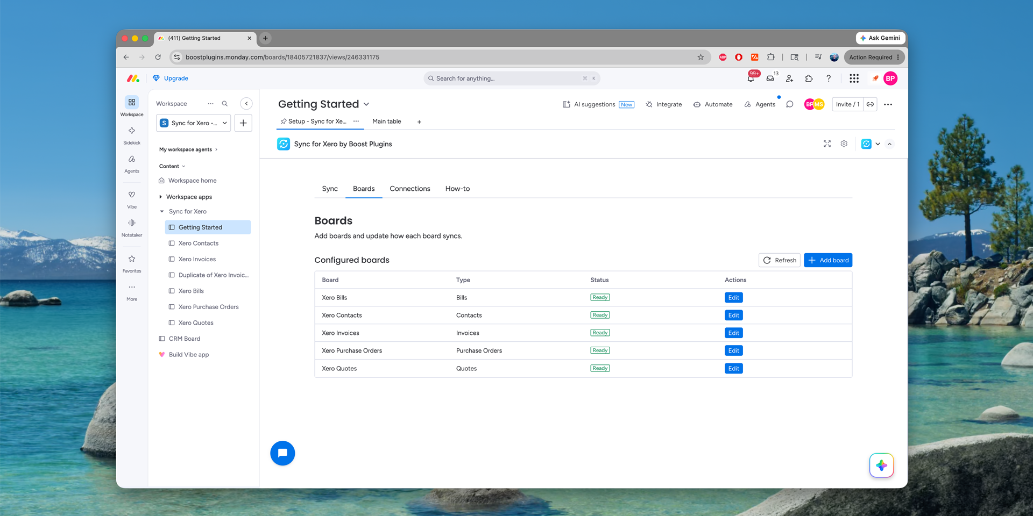The height and width of the screenshot is (516, 1033).
Task: Collapse the Sync for Xero folder
Action: point(162,211)
